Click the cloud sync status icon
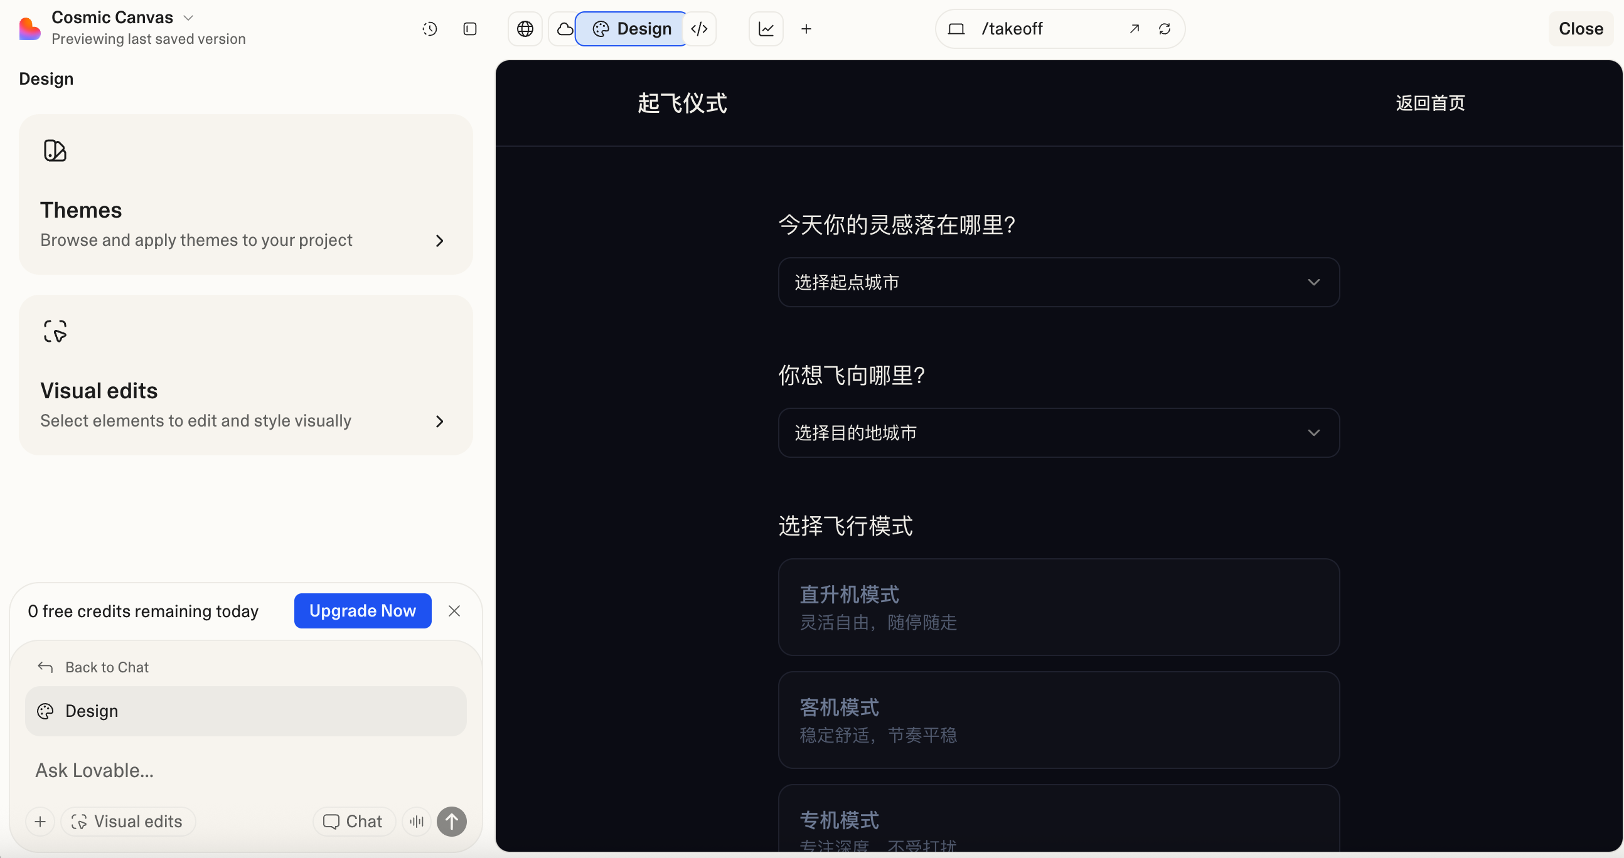1624x858 pixels. click(564, 28)
